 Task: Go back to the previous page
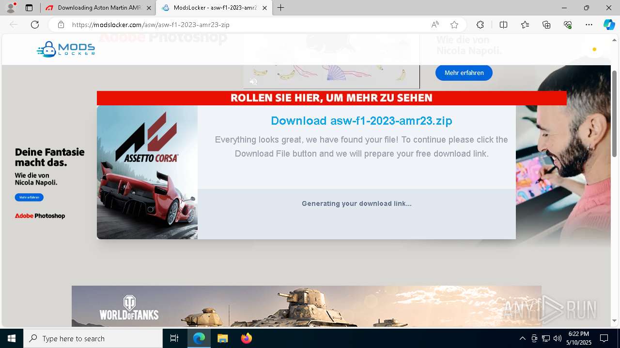(x=14, y=25)
